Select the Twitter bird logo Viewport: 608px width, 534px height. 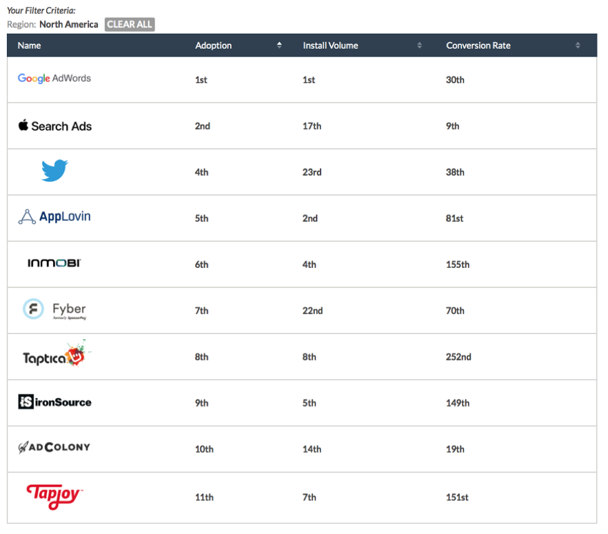coord(55,171)
